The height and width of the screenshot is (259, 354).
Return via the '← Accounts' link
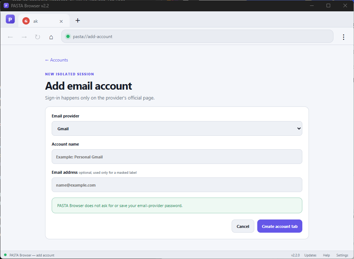coord(56,60)
